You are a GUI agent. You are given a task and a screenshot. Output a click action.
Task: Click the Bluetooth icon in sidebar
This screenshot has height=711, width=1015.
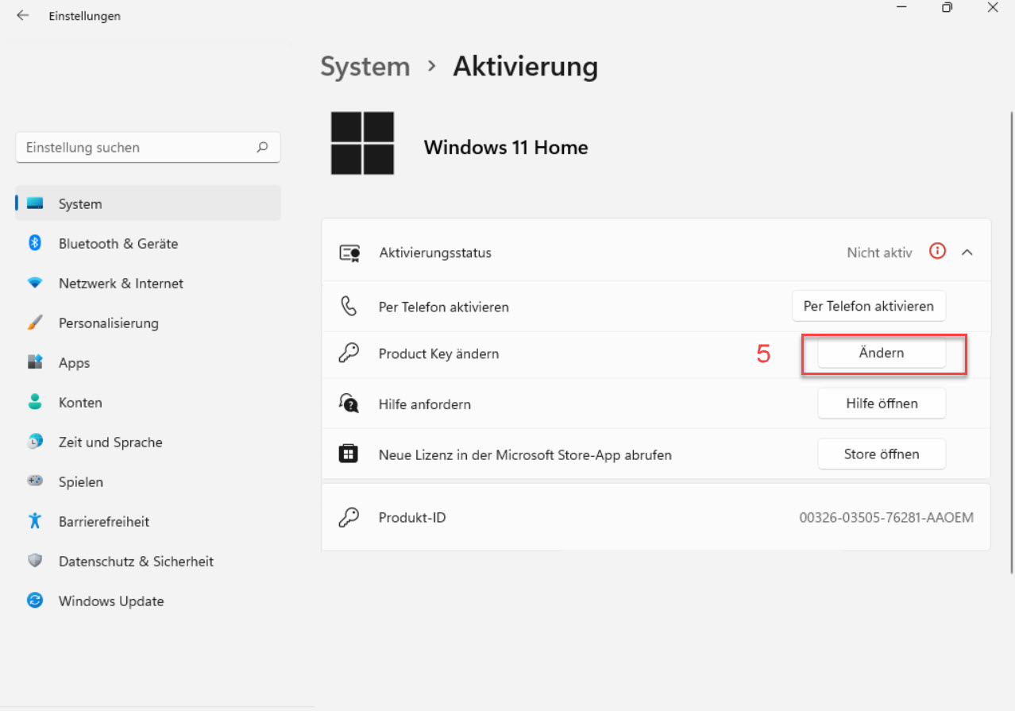click(x=35, y=243)
